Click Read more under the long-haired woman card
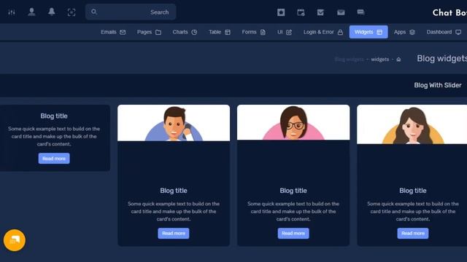 pyautogui.click(x=413, y=233)
